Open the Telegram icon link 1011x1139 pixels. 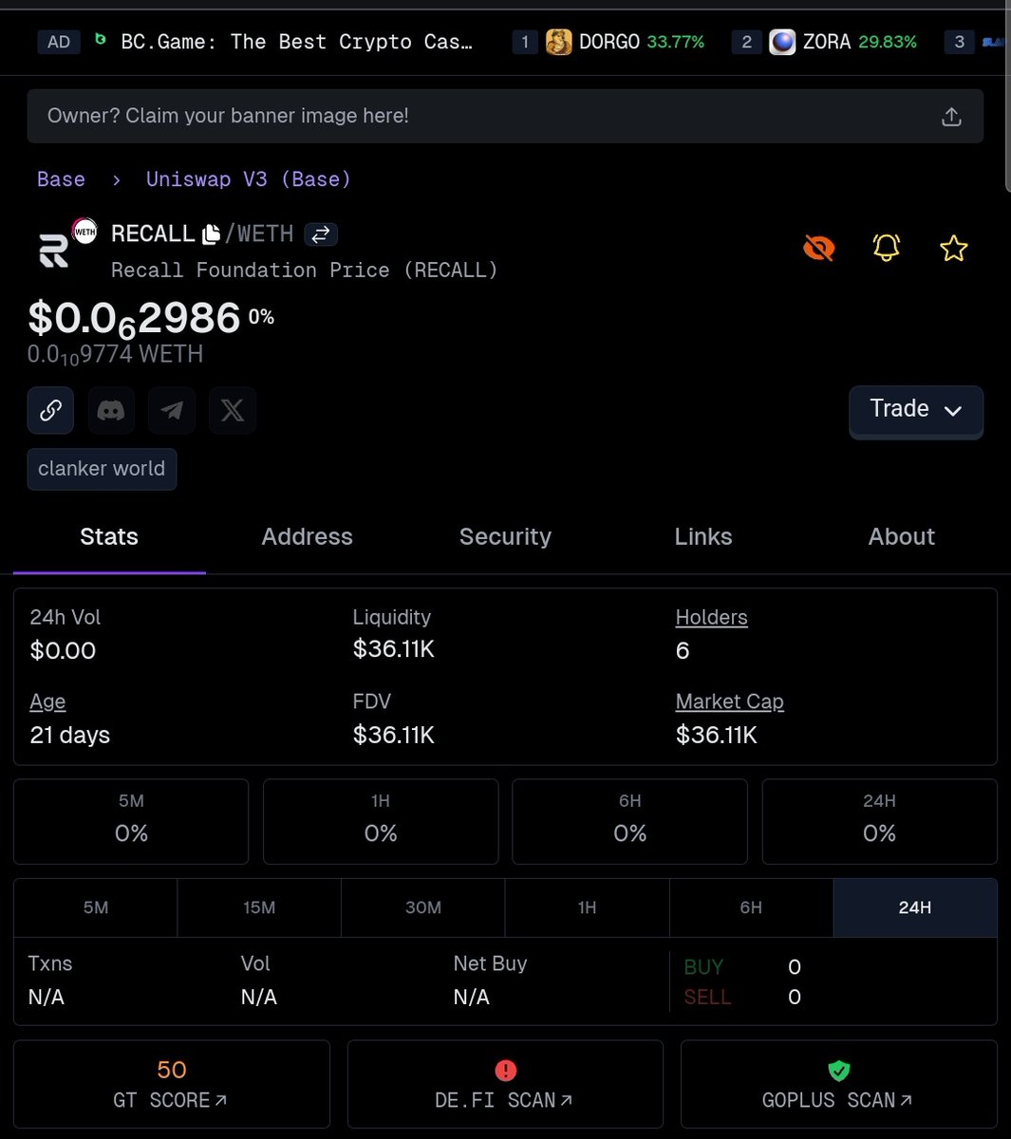point(172,410)
